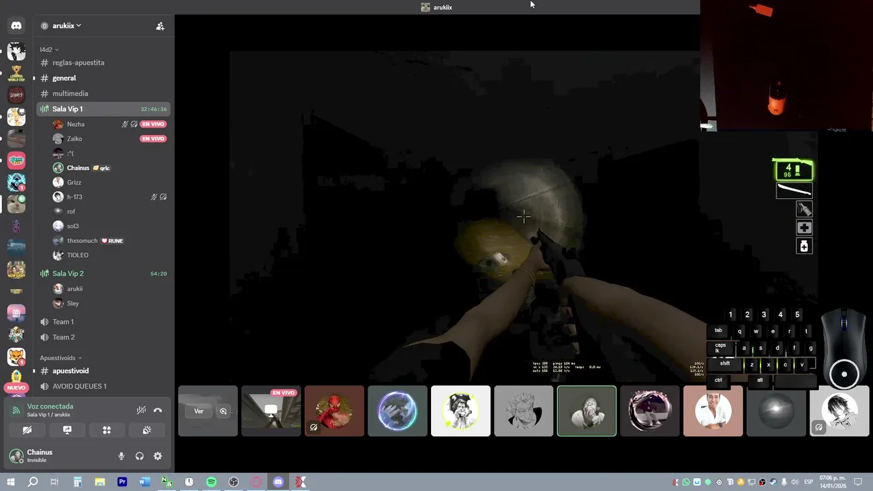
Task: Open the Windows Start menu
Action: click(x=11, y=482)
